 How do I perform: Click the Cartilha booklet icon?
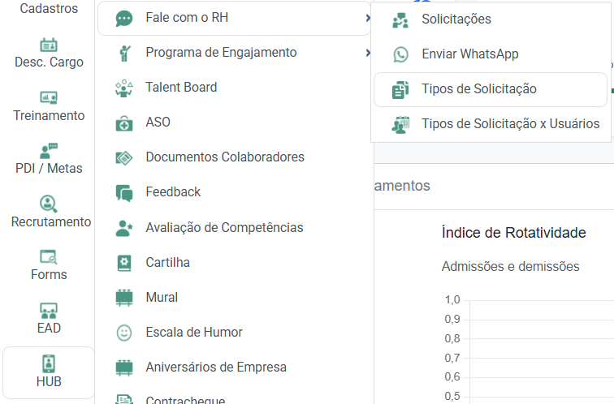click(124, 263)
